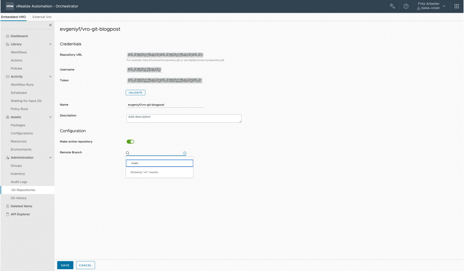Click the Library books icon
This screenshot has height=271, width=464.
point(7,44)
